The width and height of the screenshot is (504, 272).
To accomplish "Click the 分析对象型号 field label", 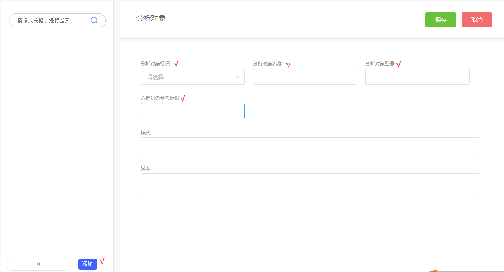I will (x=380, y=64).
